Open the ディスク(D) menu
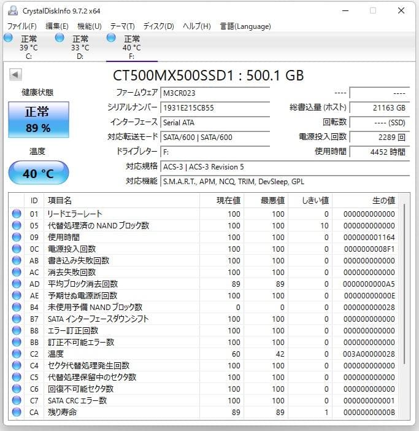 (x=159, y=26)
